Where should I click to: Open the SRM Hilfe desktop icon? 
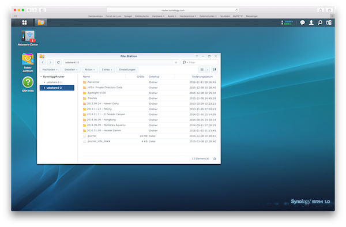tap(28, 84)
